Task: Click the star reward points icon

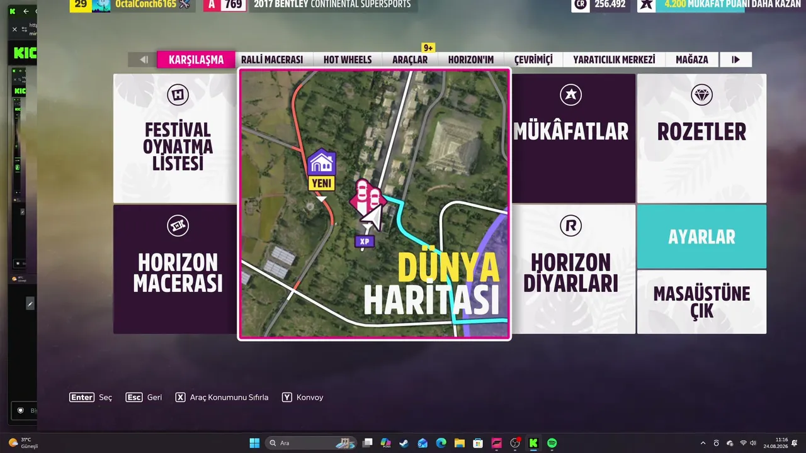Action: point(647,5)
